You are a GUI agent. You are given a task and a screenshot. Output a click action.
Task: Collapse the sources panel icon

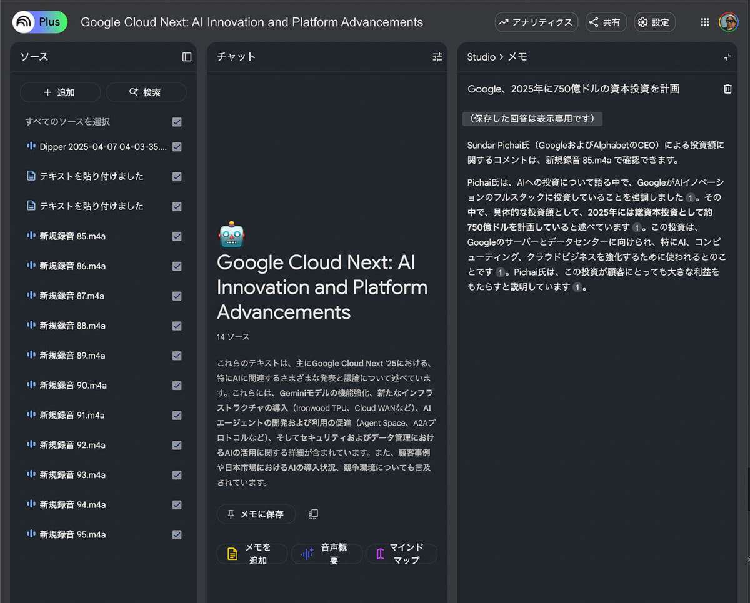point(187,57)
